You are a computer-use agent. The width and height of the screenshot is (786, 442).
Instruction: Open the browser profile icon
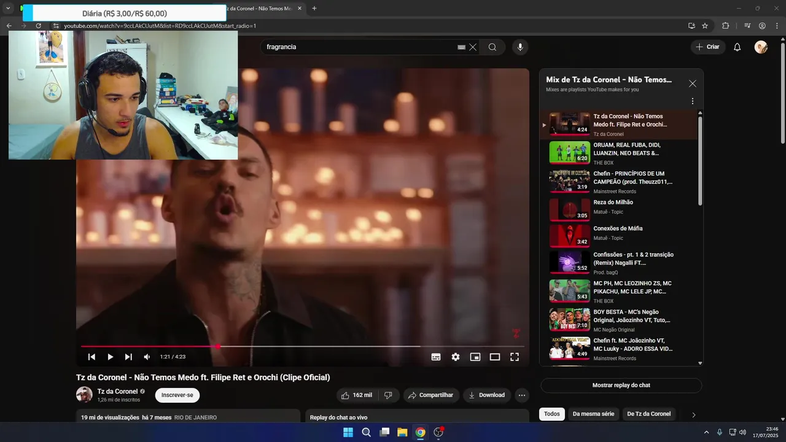[x=762, y=26]
